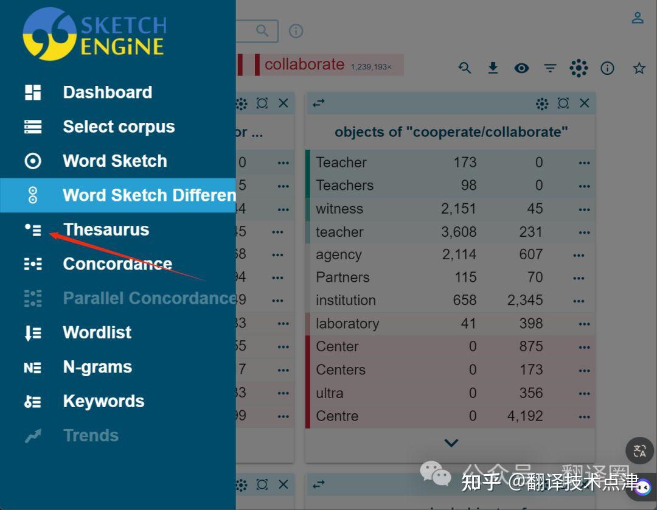Swap compared words using the double-arrow icon
This screenshot has width=657, height=510.
318,103
